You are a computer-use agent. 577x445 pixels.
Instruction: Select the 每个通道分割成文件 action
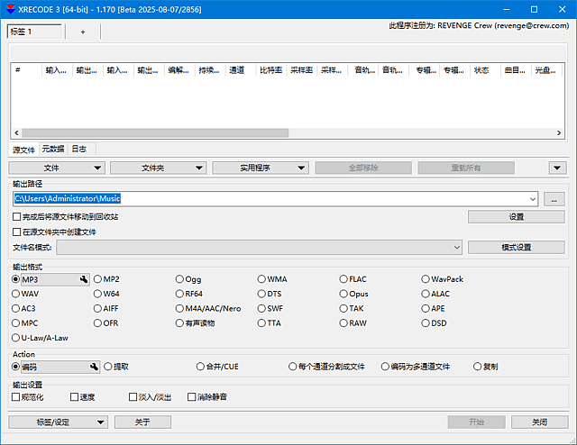[x=326, y=367]
